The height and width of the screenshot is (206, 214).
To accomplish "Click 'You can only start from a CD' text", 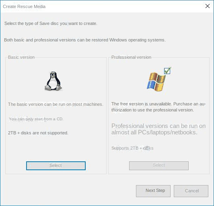I will point(36,119).
